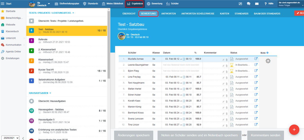
Task: Select Satzstrukturen Aufgaben
Action: [67, 81]
